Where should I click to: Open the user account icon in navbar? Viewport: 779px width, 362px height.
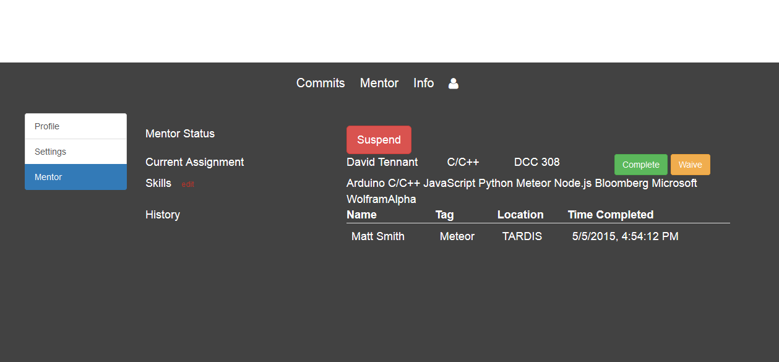coord(454,84)
